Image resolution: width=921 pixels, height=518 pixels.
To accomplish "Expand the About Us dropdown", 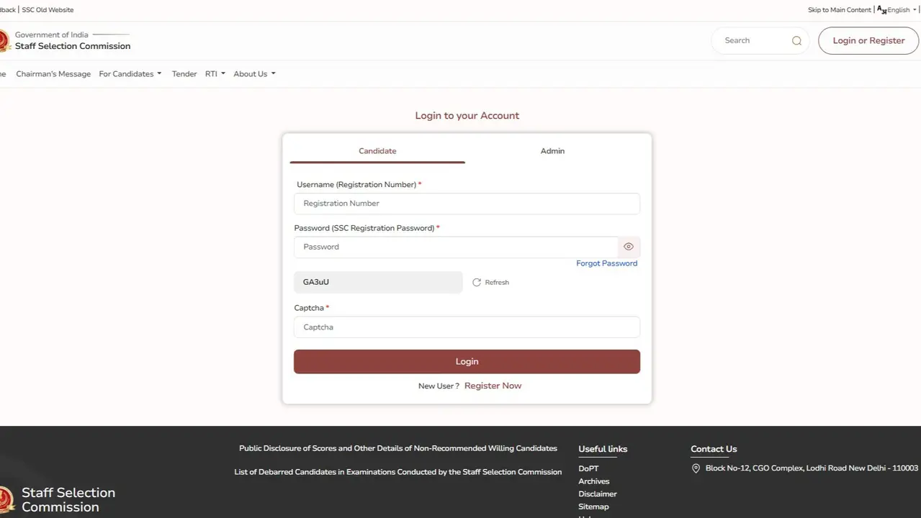I will pos(253,73).
